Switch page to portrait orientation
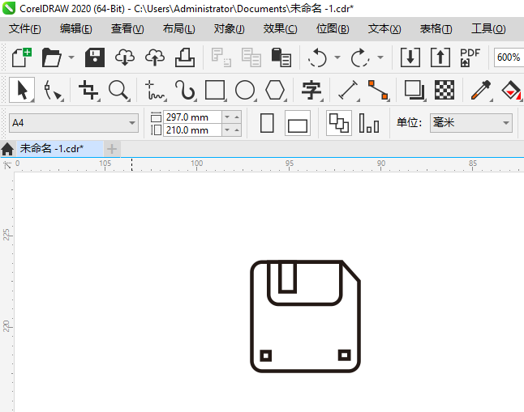This screenshot has height=412, width=524. (267, 123)
